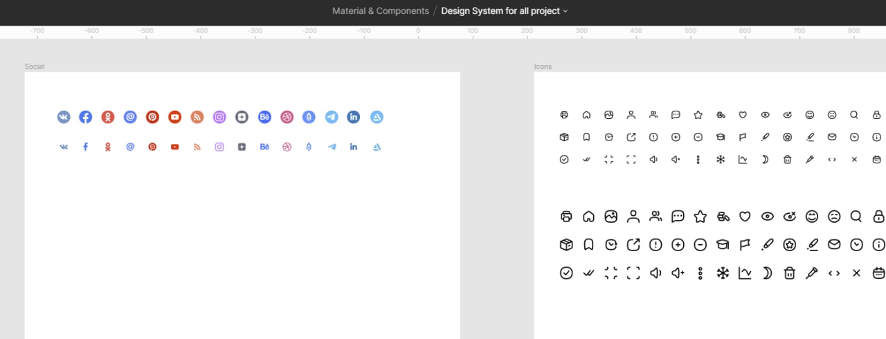This screenshot has width=886, height=339.
Task: Click the flat Dribbble icon
Action: (287, 147)
